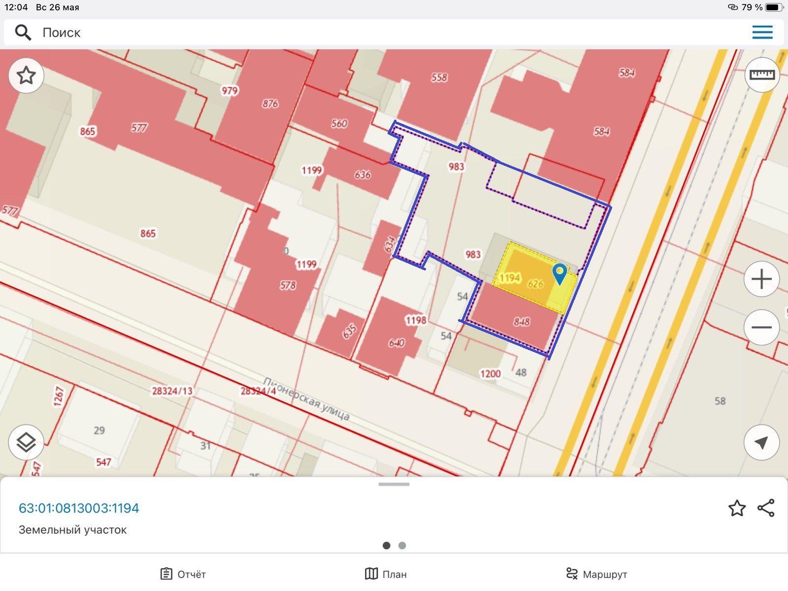Screen dimensions: 788x591
Task: Toggle favorite star for parcel 1194
Action: tap(737, 508)
